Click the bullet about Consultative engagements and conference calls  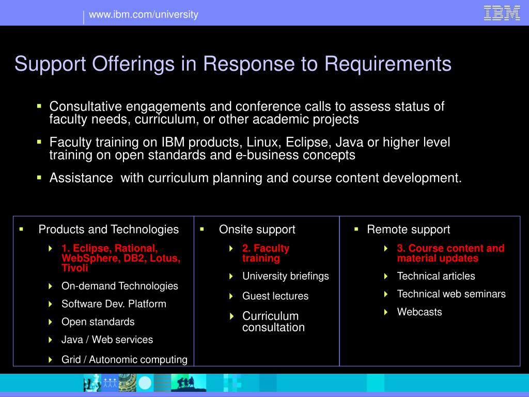pos(246,113)
